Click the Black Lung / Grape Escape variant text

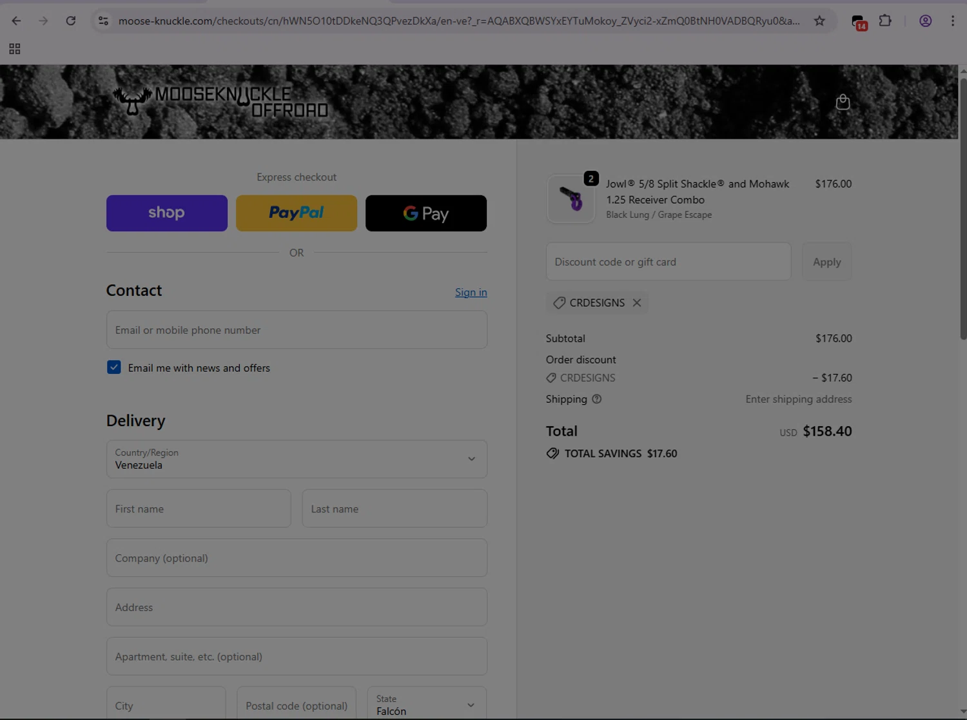click(x=659, y=215)
